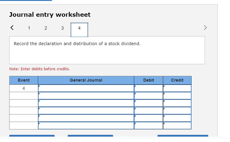This screenshot has height=142, width=230.
Task: Click Credit cell in third row
Action: (x=177, y=103)
